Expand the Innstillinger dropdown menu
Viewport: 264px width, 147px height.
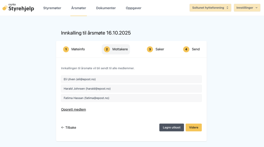247,8
